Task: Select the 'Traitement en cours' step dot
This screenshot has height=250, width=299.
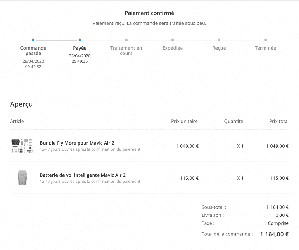Action: [x=126, y=40]
